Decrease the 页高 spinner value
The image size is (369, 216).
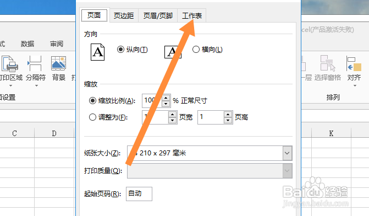tap(228, 120)
